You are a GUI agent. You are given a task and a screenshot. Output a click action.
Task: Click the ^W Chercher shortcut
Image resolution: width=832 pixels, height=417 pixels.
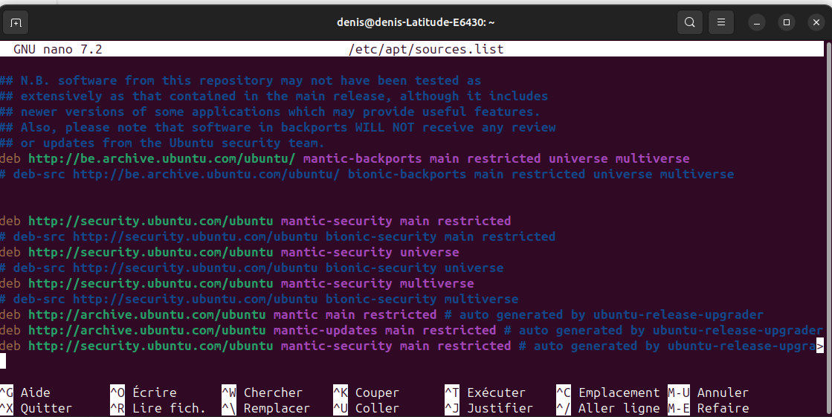point(262,392)
